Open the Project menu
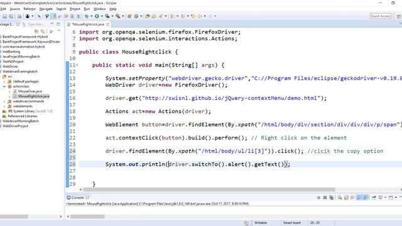402x226 pixels. click(x=75, y=9)
